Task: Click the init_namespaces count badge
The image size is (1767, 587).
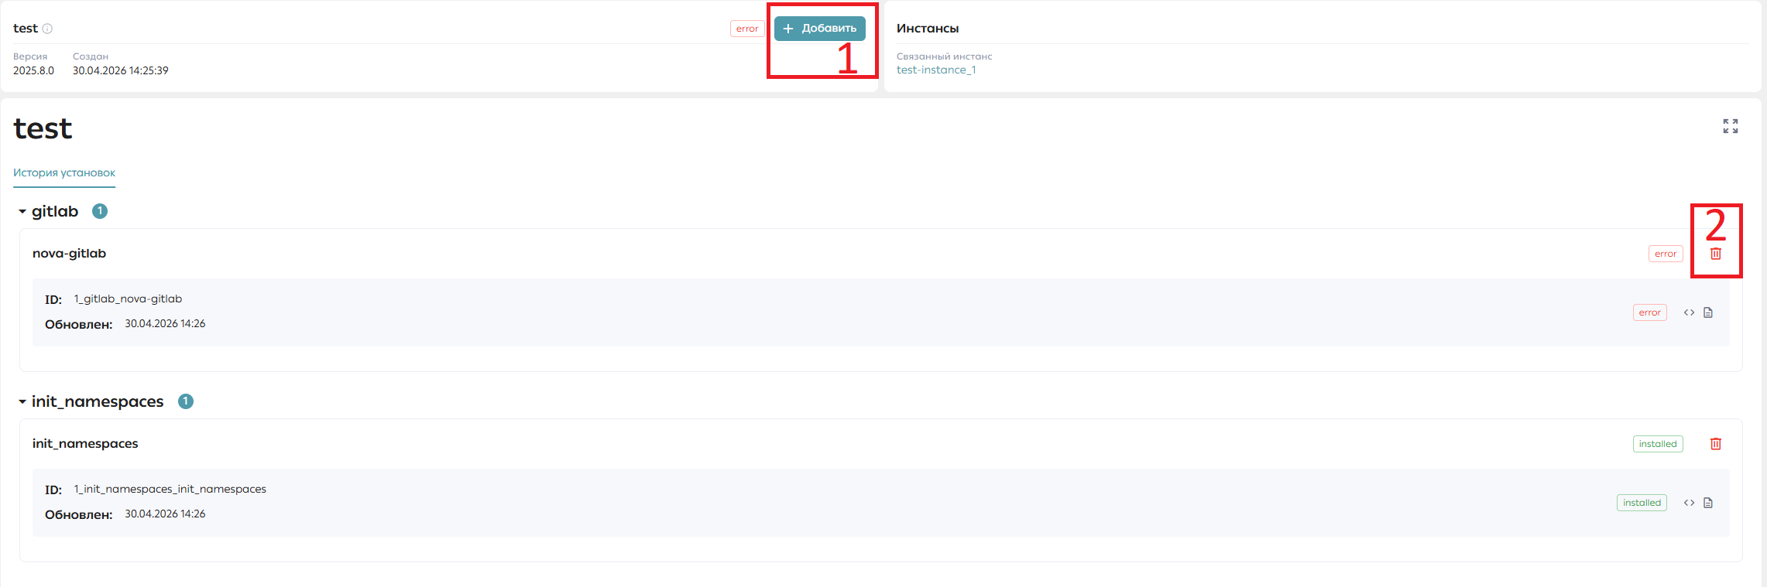Action: coord(186,401)
